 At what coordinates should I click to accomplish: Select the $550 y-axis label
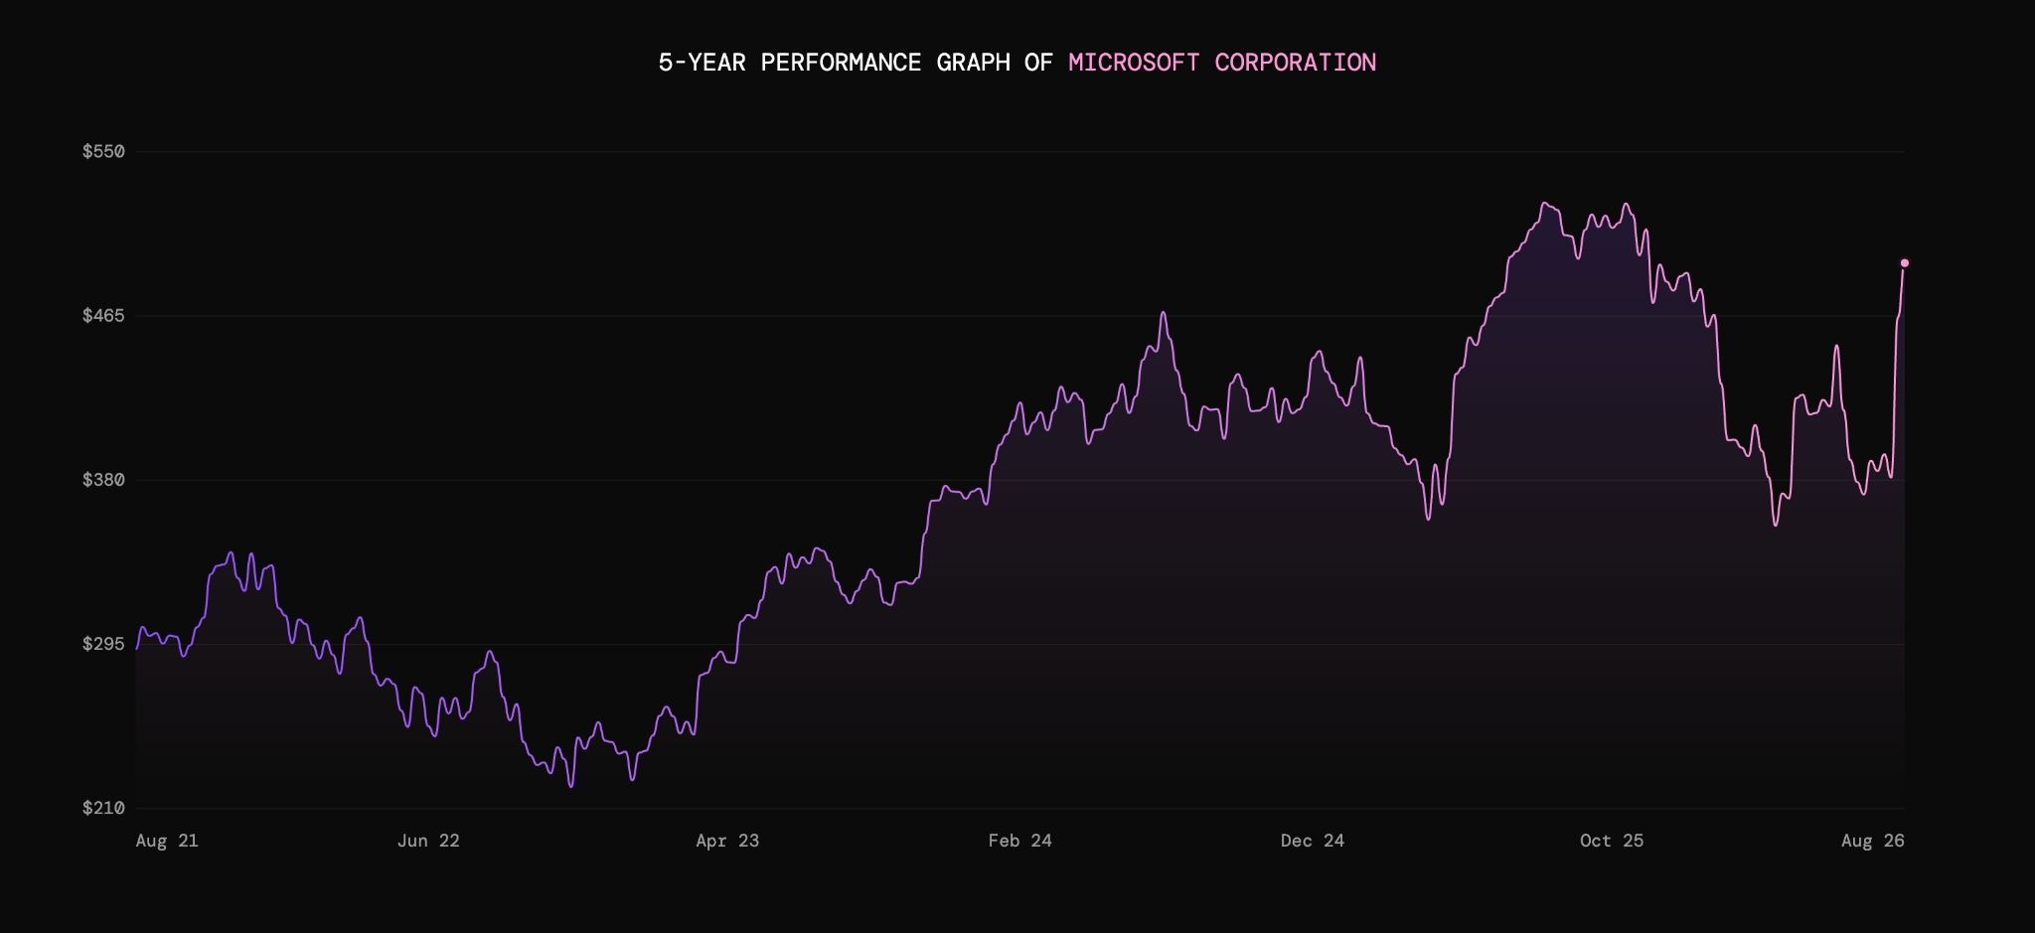(103, 151)
